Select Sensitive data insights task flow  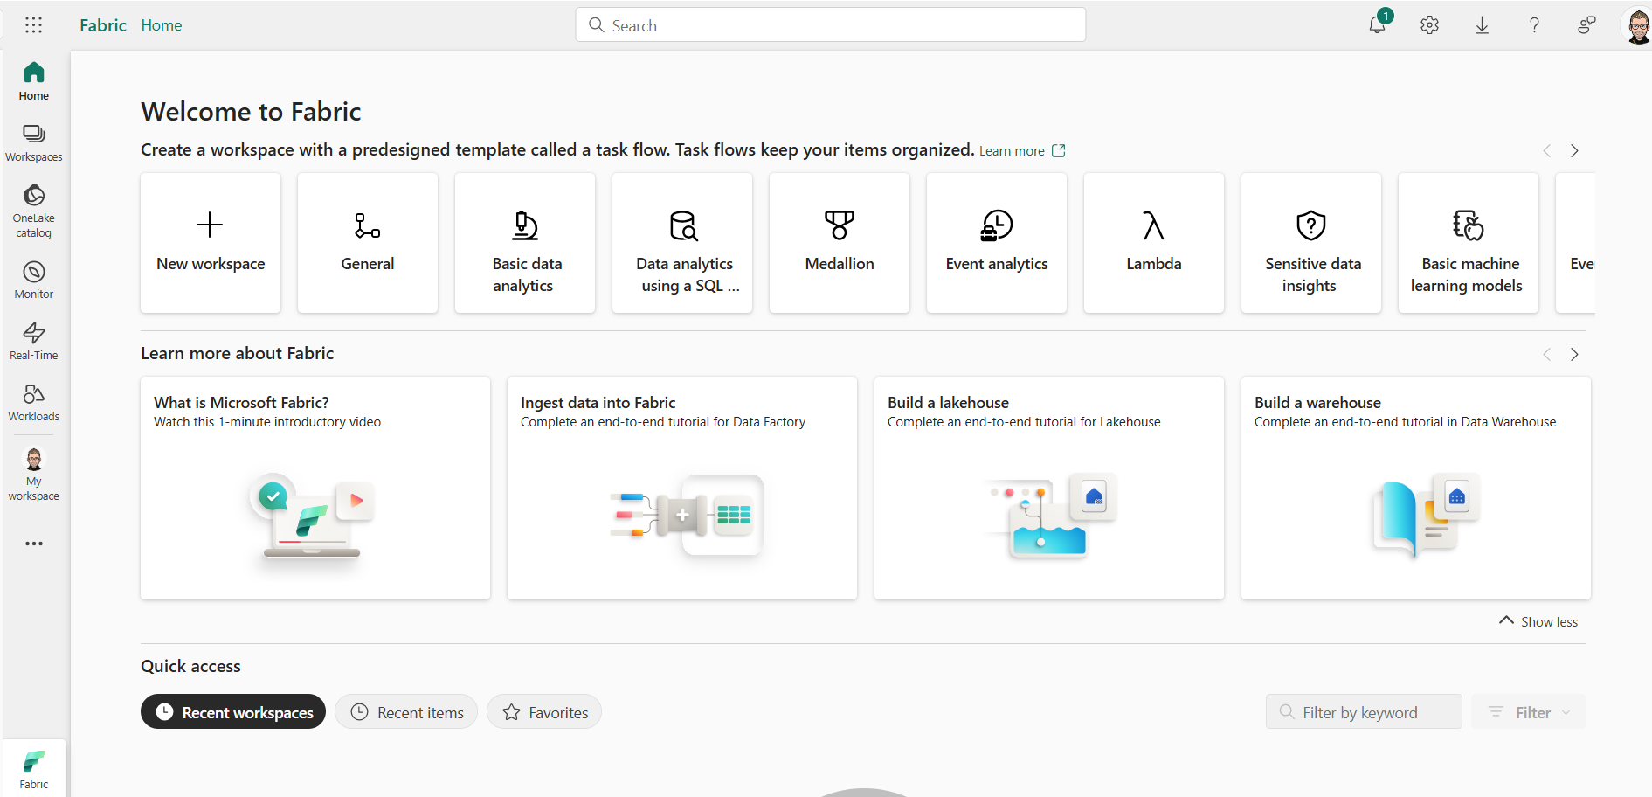1311,243
